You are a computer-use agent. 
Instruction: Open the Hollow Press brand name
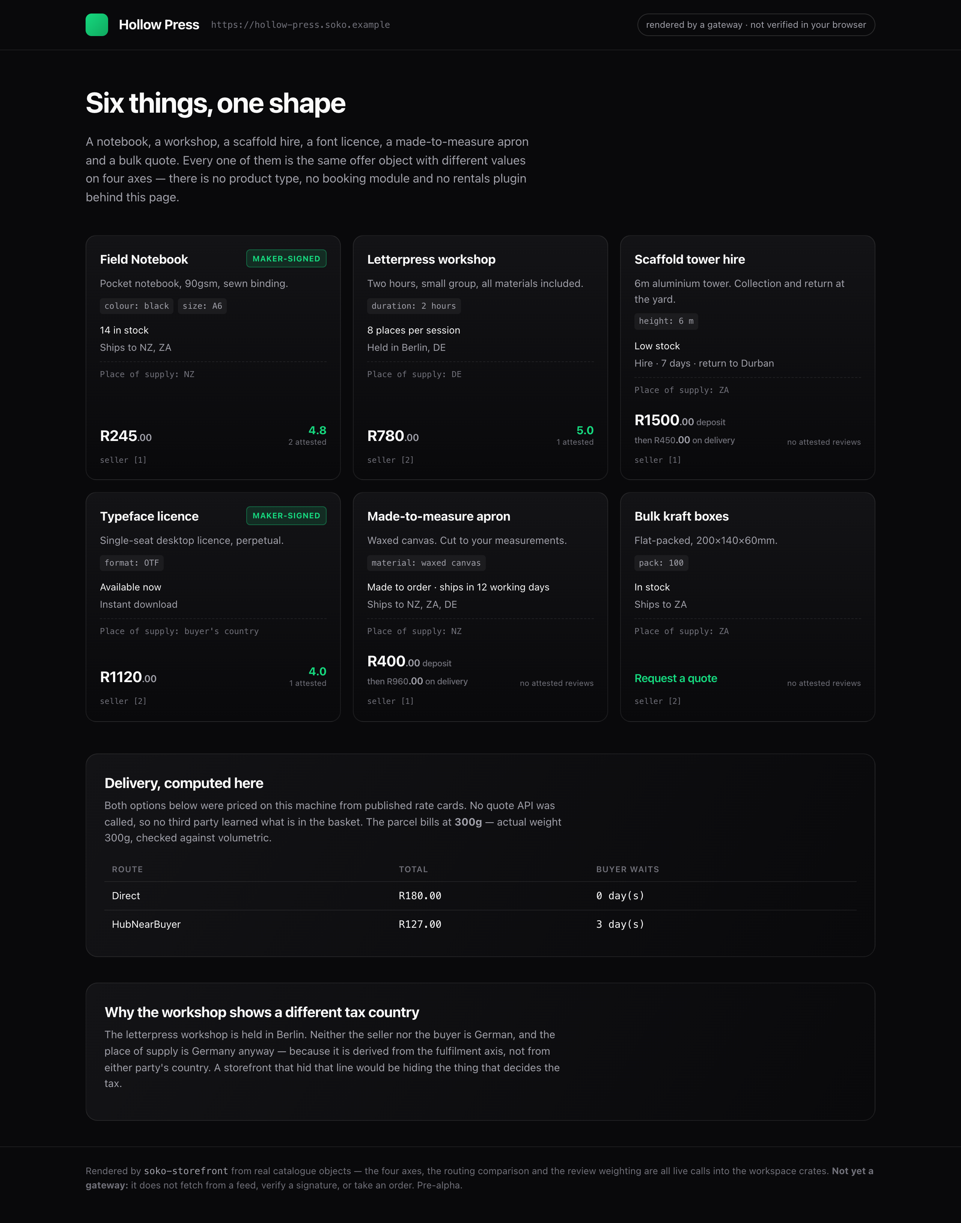tap(159, 25)
